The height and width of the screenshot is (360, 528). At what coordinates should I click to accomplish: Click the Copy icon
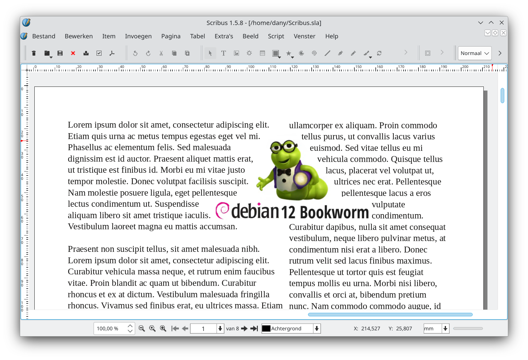point(174,53)
